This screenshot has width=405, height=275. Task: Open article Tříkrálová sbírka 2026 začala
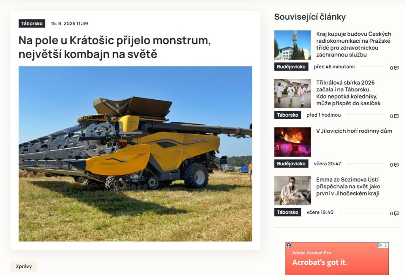pos(348,93)
